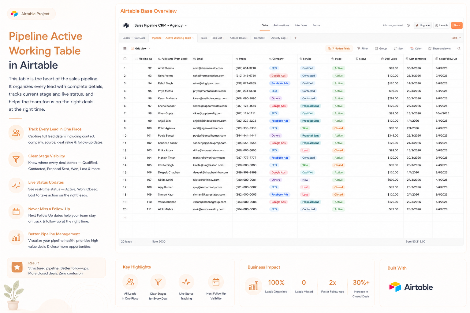Click the Deal Value column field icon
The image size is (470, 313).
click(382, 59)
